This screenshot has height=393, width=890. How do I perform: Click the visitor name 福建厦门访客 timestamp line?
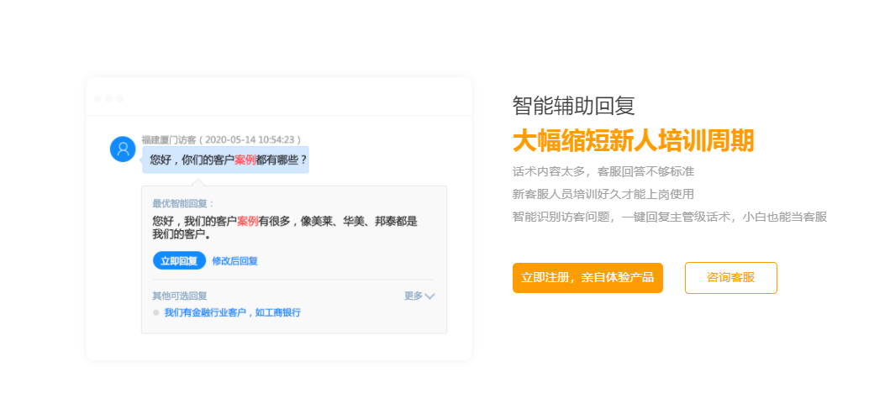(221, 139)
